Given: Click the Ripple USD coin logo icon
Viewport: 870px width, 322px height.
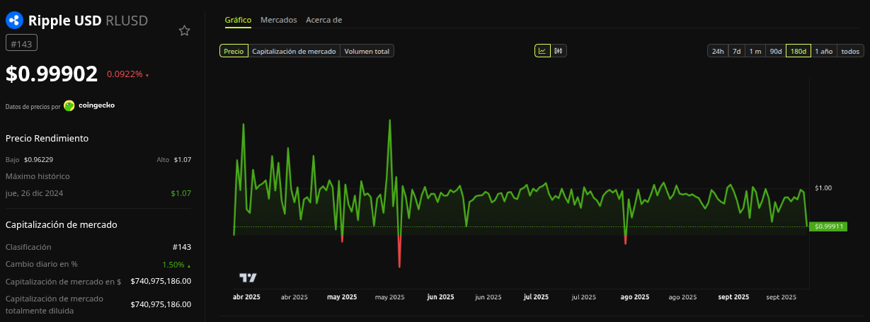Looking at the screenshot, I should [x=15, y=21].
